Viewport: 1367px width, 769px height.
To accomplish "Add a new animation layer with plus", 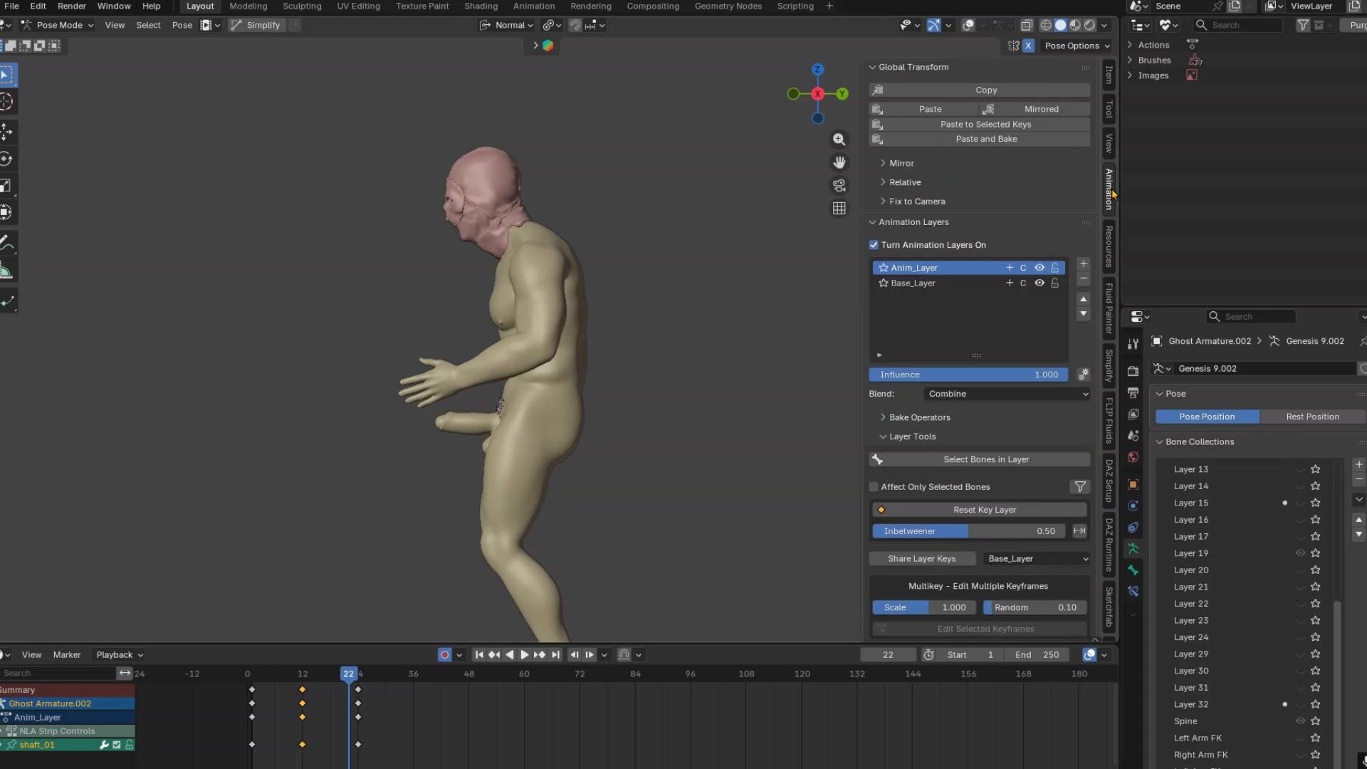I will click(1083, 264).
